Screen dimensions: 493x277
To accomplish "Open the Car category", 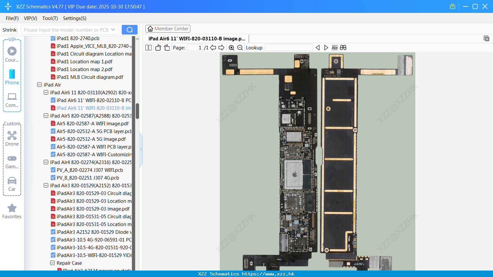I will coord(12,184).
